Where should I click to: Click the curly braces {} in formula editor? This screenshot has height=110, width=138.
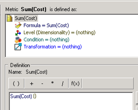pos(35,96)
